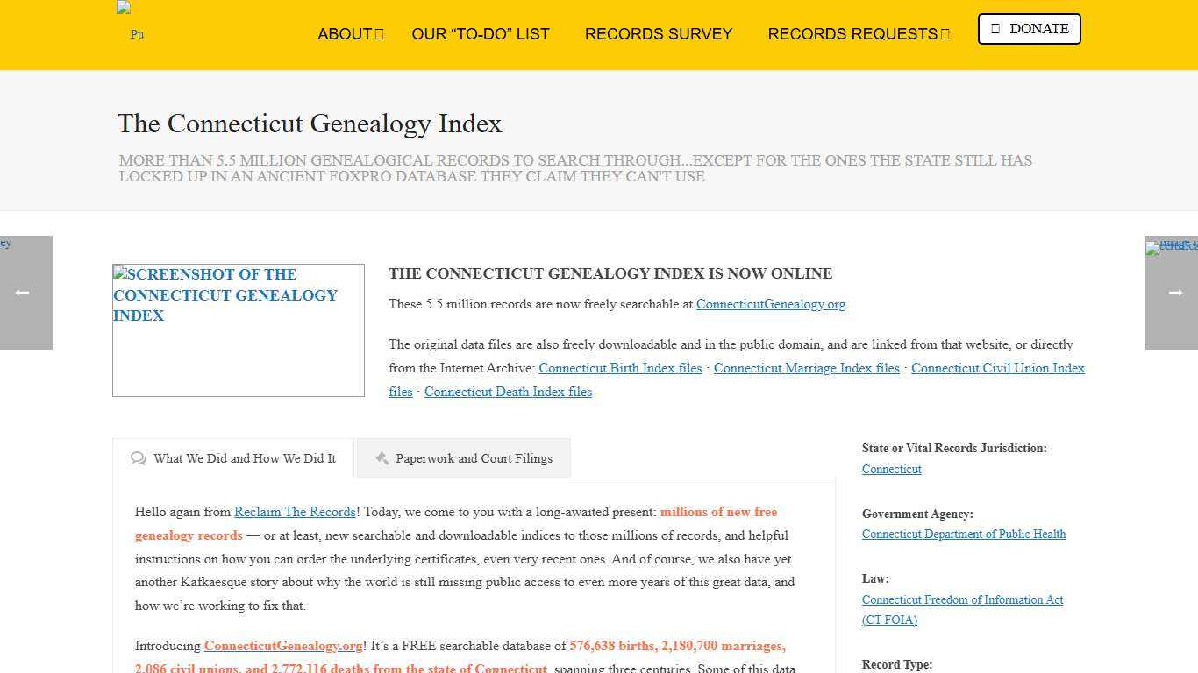Image resolution: width=1198 pixels, height=673 pixels.
Task: Click the speech bubble icon on the first tab
Action: coord(139,457)
